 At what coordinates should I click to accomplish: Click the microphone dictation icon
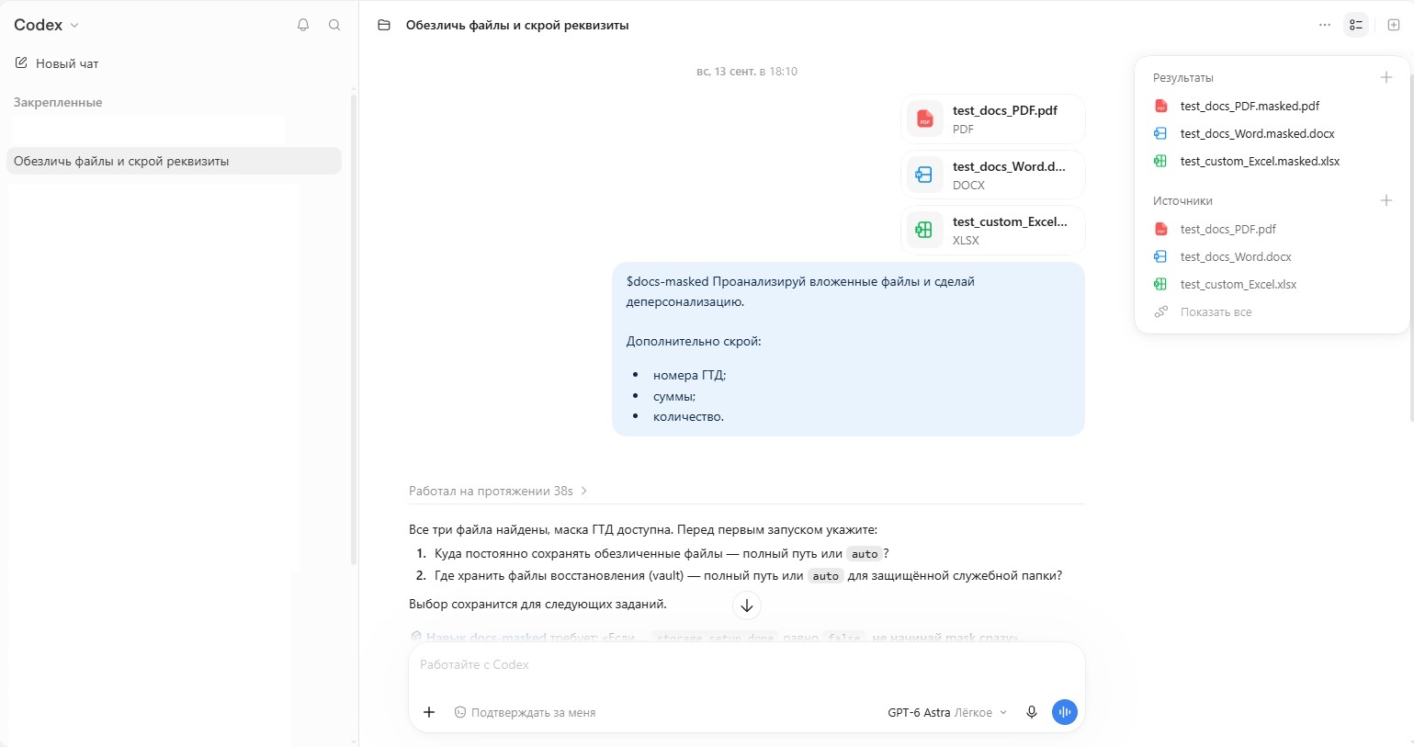pos(1032,712)
